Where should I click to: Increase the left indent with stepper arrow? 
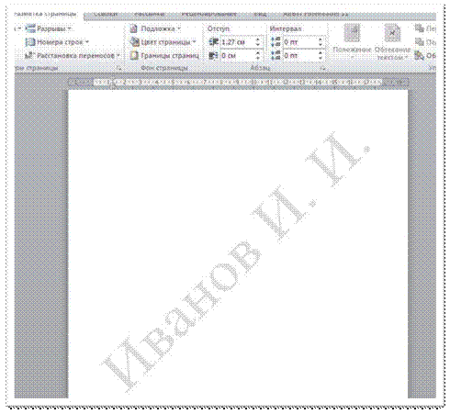tap(258, 39)
